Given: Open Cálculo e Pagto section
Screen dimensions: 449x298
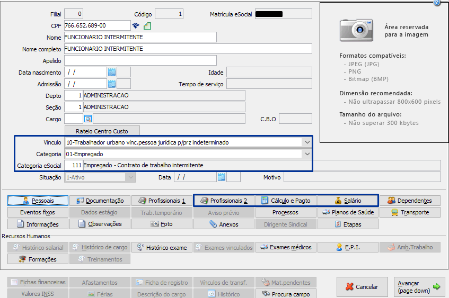Looking at the screenshot, I should (x=286, y=201).
